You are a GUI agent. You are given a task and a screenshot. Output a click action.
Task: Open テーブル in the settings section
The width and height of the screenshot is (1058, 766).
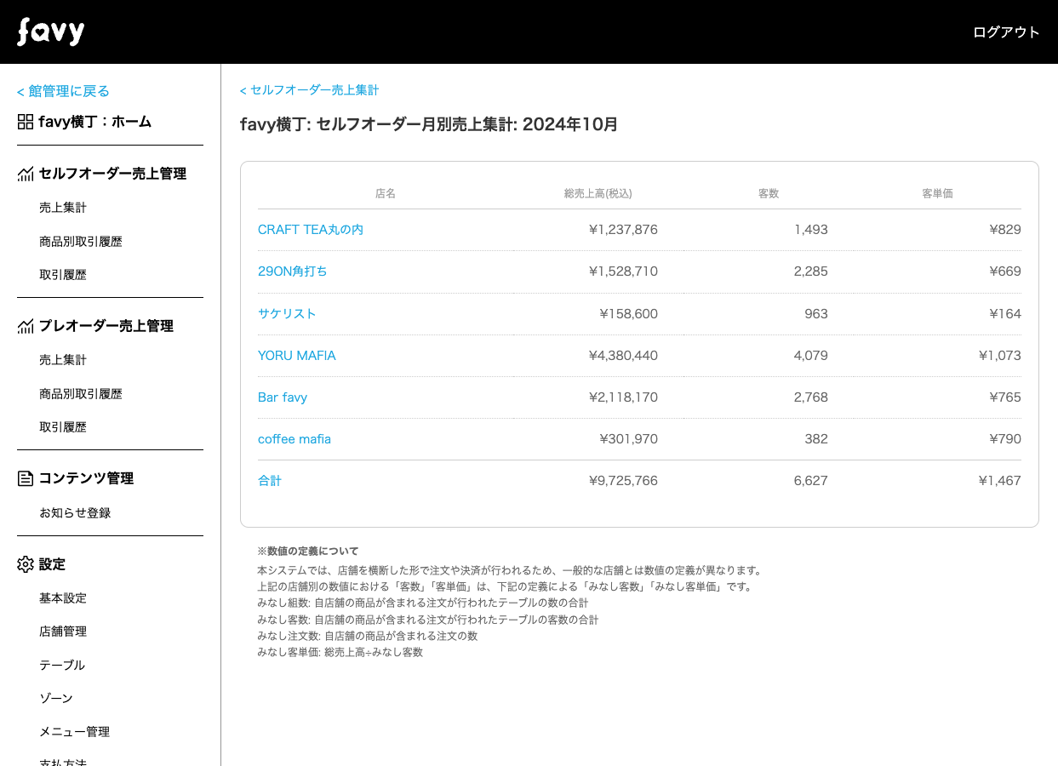pos(62,665)
